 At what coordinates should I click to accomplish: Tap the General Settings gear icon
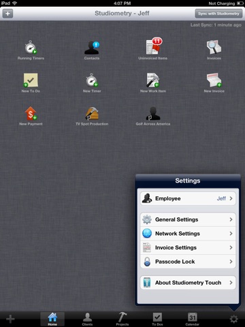147,219
